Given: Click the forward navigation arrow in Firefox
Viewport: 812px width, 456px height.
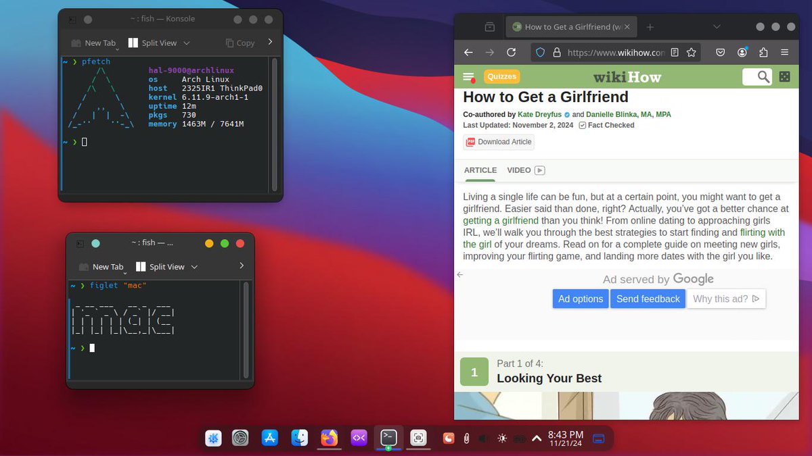Looking at the screenshot, I should [x=490, y=52].
